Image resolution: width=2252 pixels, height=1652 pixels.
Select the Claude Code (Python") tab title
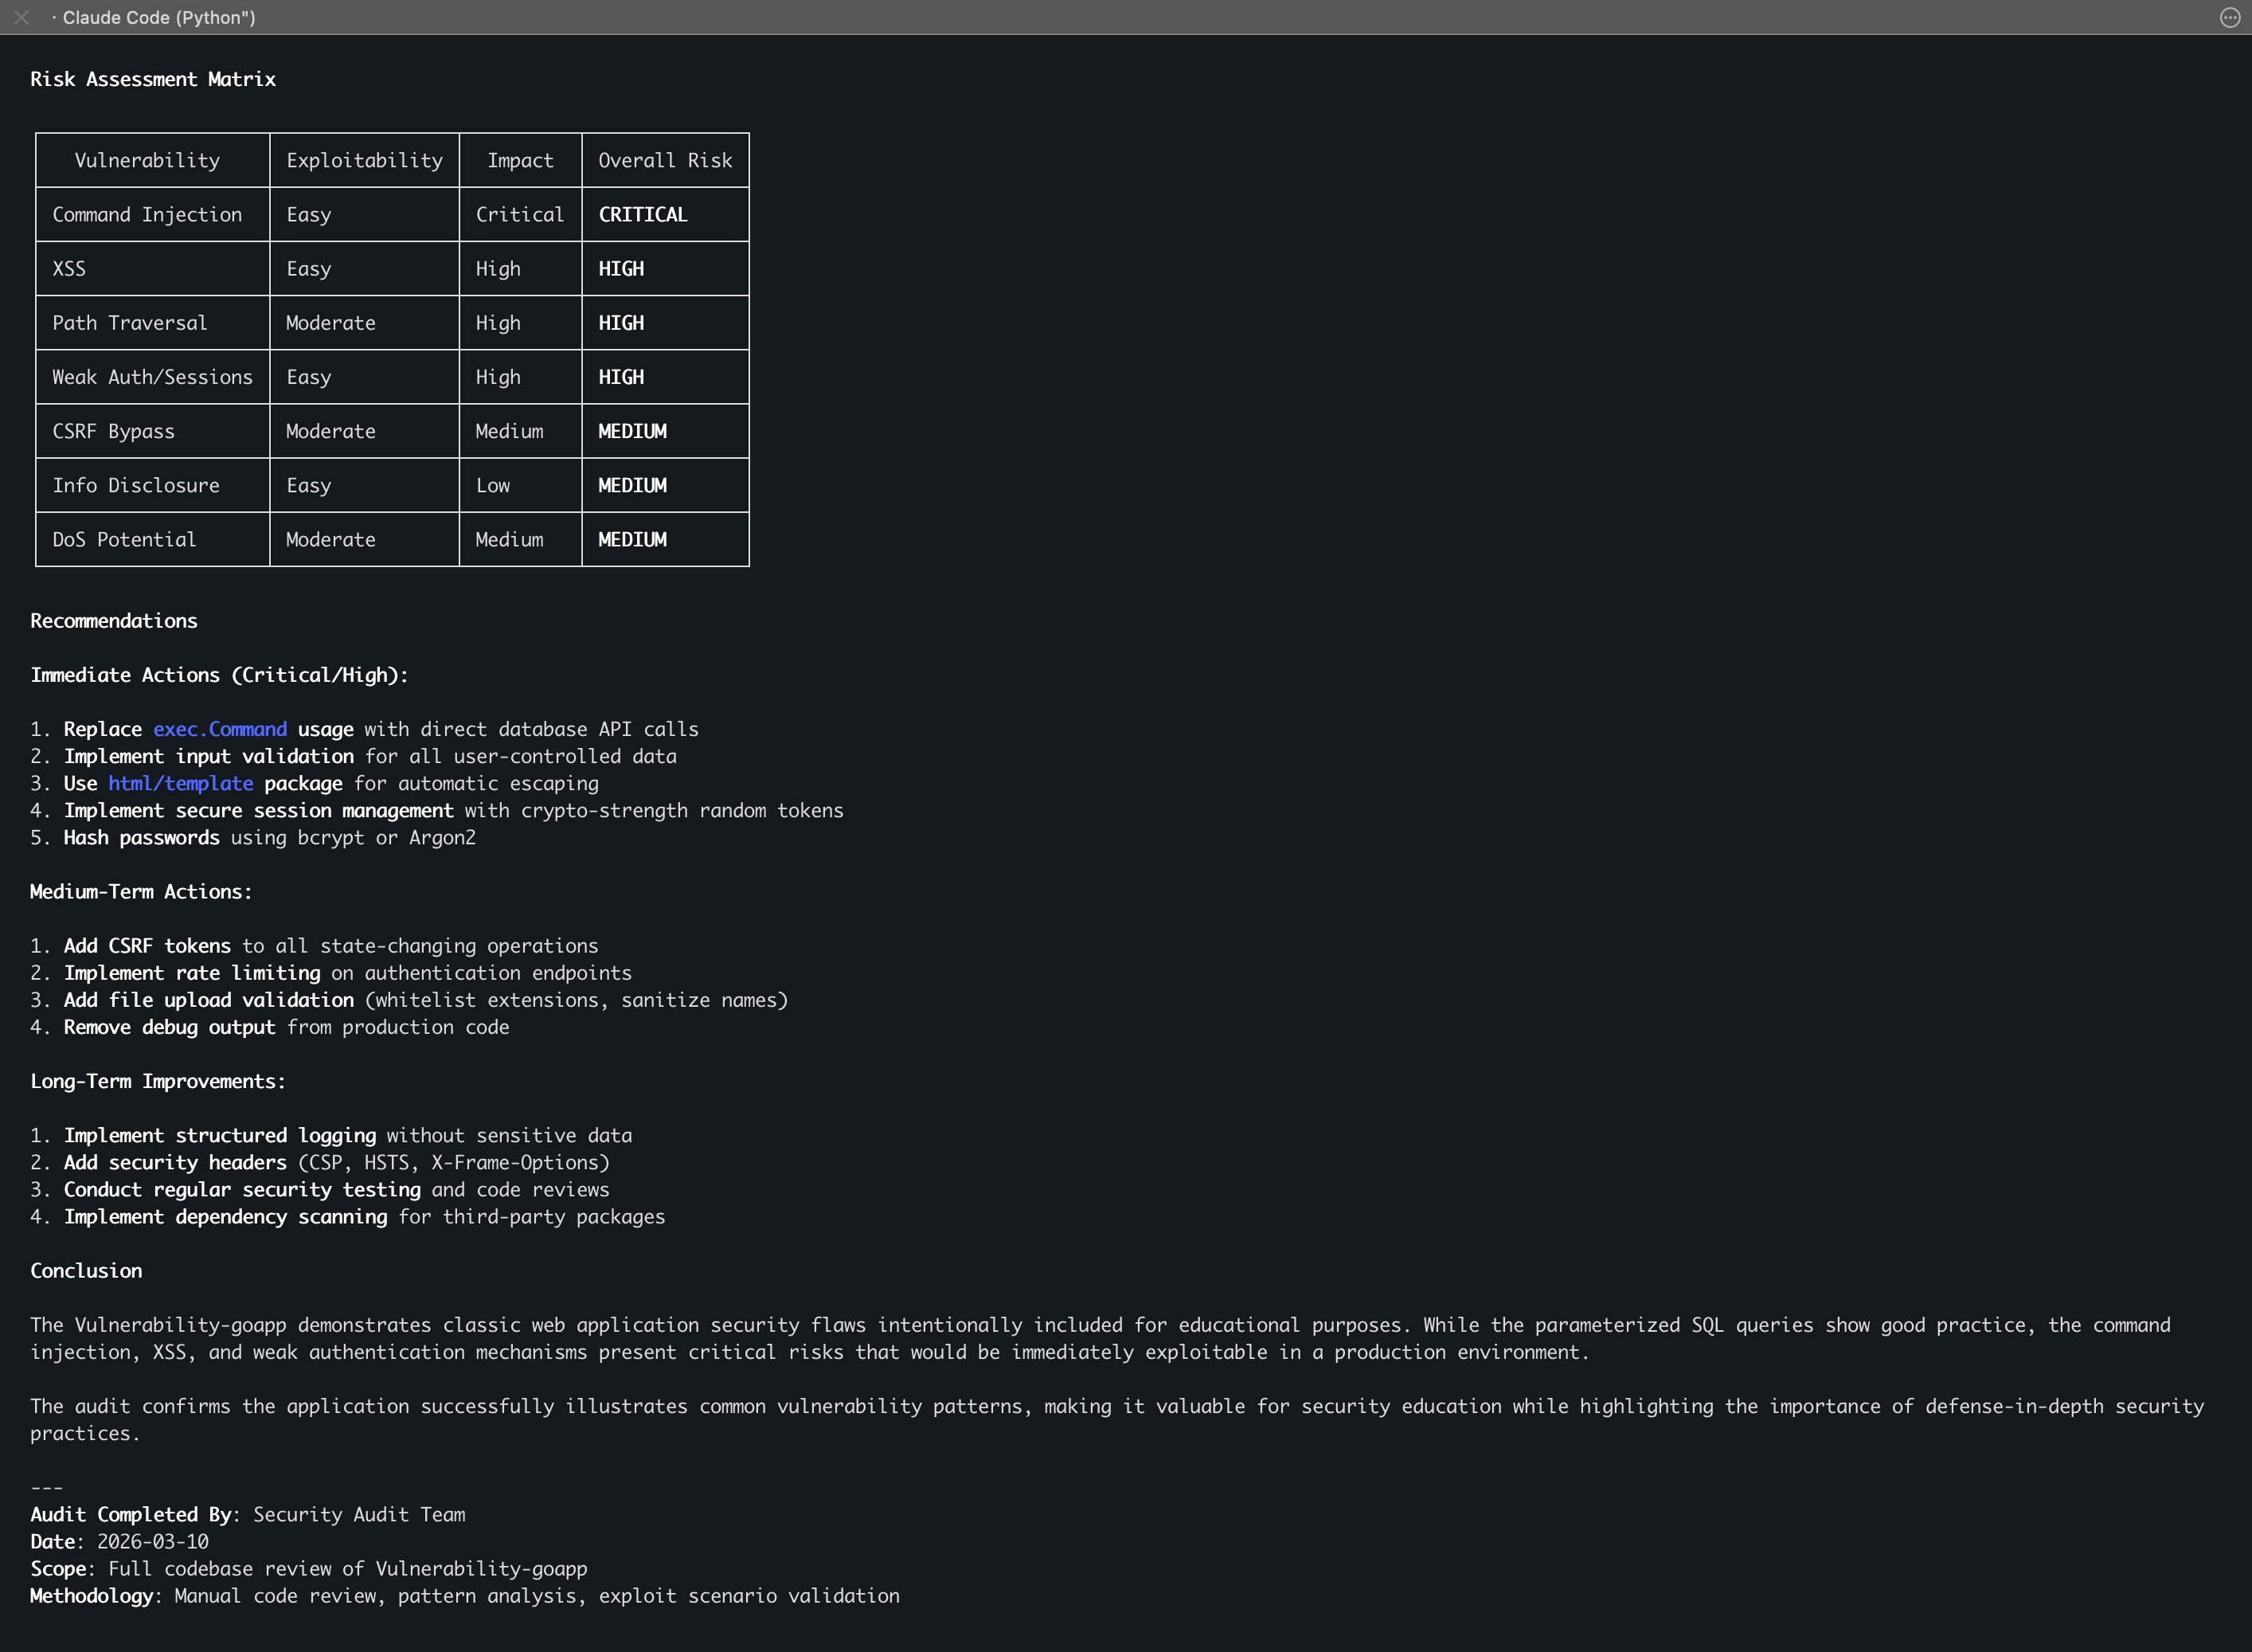click(159, 17)
